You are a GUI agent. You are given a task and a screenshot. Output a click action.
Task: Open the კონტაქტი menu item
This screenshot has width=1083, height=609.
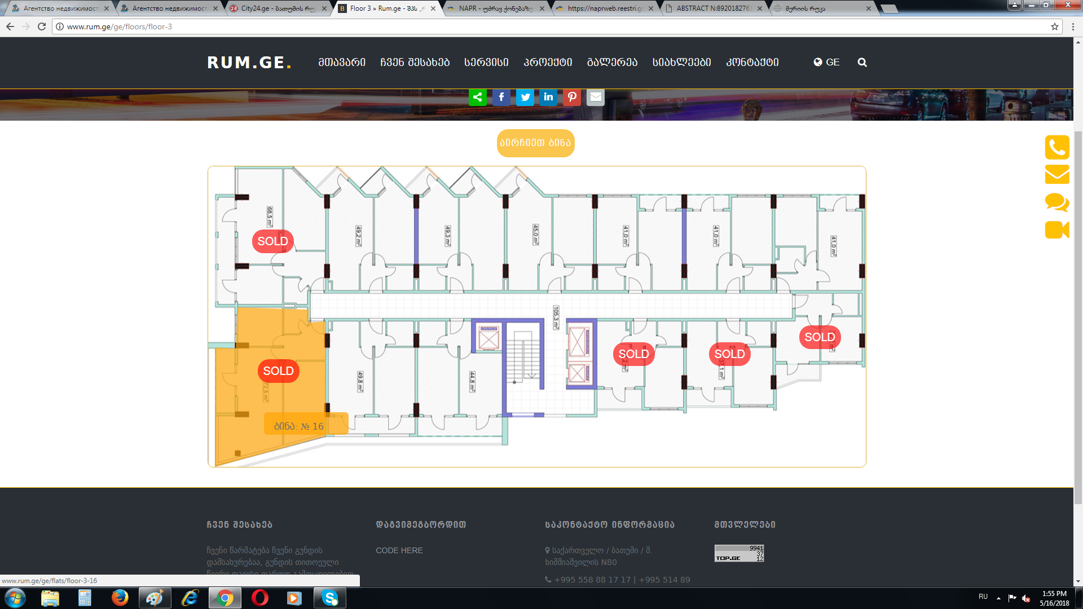tap(752, 62)
